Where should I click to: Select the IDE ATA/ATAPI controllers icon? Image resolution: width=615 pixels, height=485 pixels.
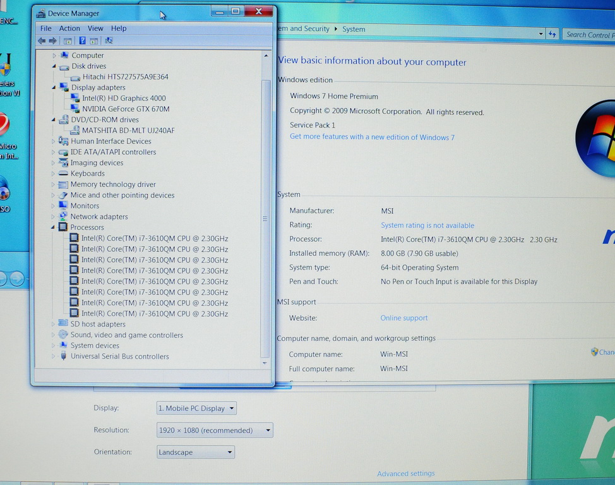coord(64,152)
